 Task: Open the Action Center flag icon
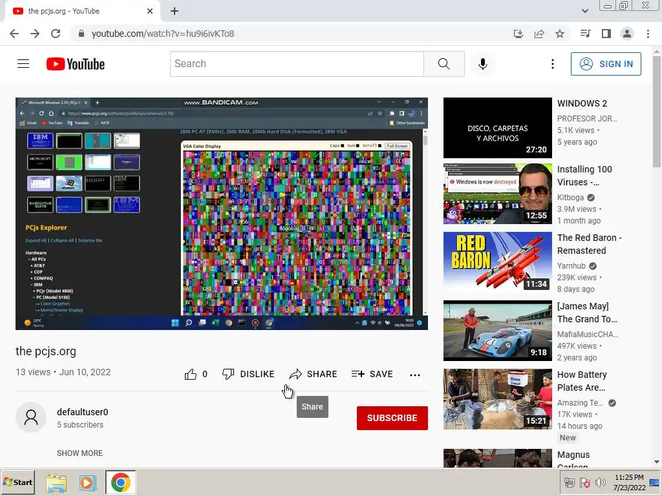[x=584, y=482]
